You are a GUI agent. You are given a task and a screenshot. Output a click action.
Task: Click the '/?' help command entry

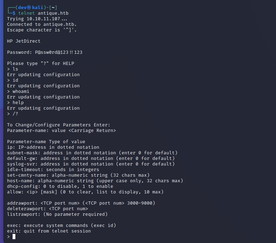[x=15, y=114]
